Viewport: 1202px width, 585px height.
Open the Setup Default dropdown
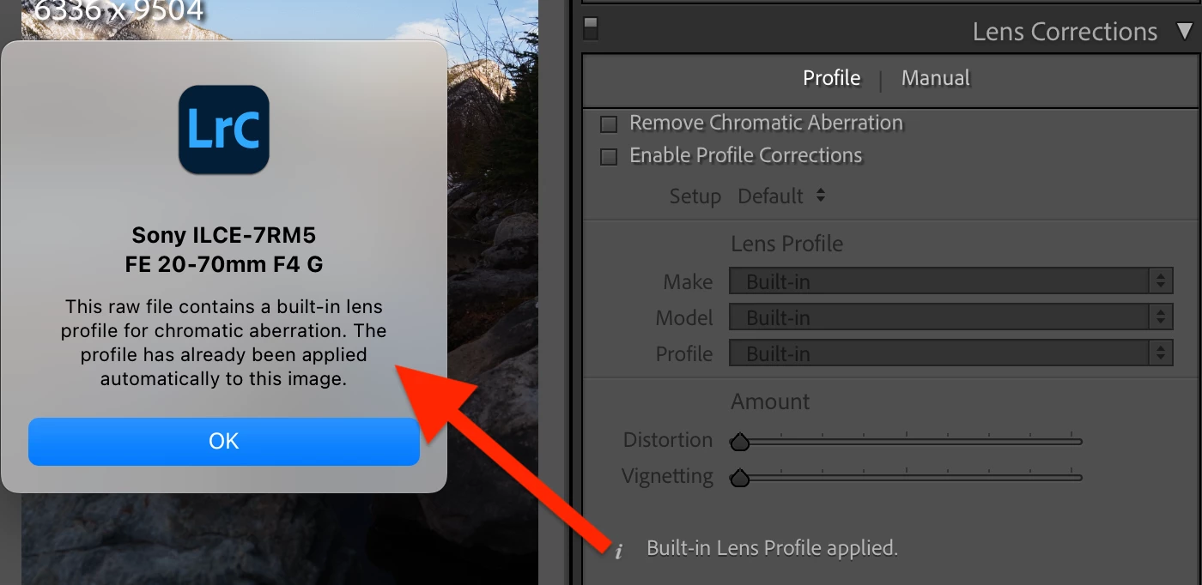point(781,196)
